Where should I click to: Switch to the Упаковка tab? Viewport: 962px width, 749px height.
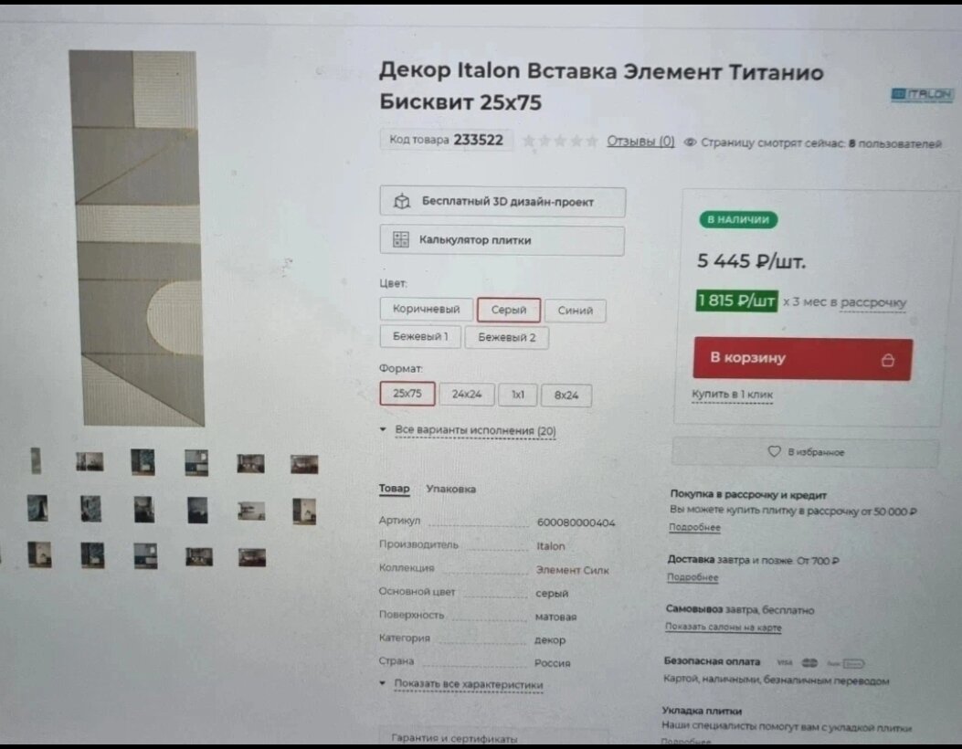click(451, 489)
